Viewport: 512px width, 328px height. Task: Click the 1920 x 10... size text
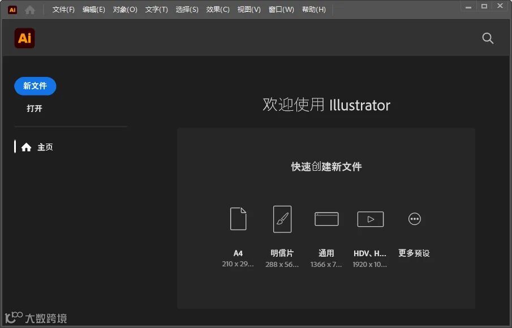370,265
